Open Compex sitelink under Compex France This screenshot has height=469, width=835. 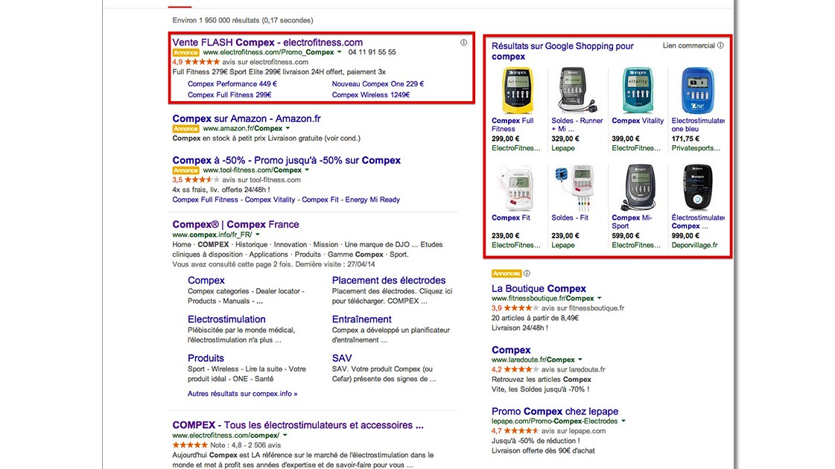click(206, 281)
